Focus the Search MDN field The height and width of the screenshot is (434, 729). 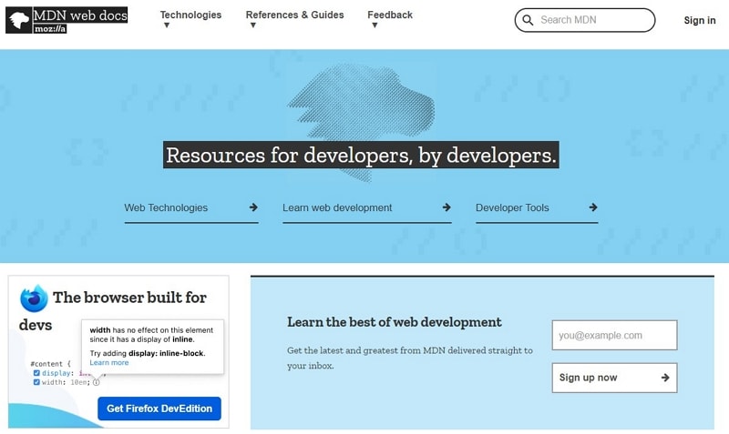coord(585,20)
